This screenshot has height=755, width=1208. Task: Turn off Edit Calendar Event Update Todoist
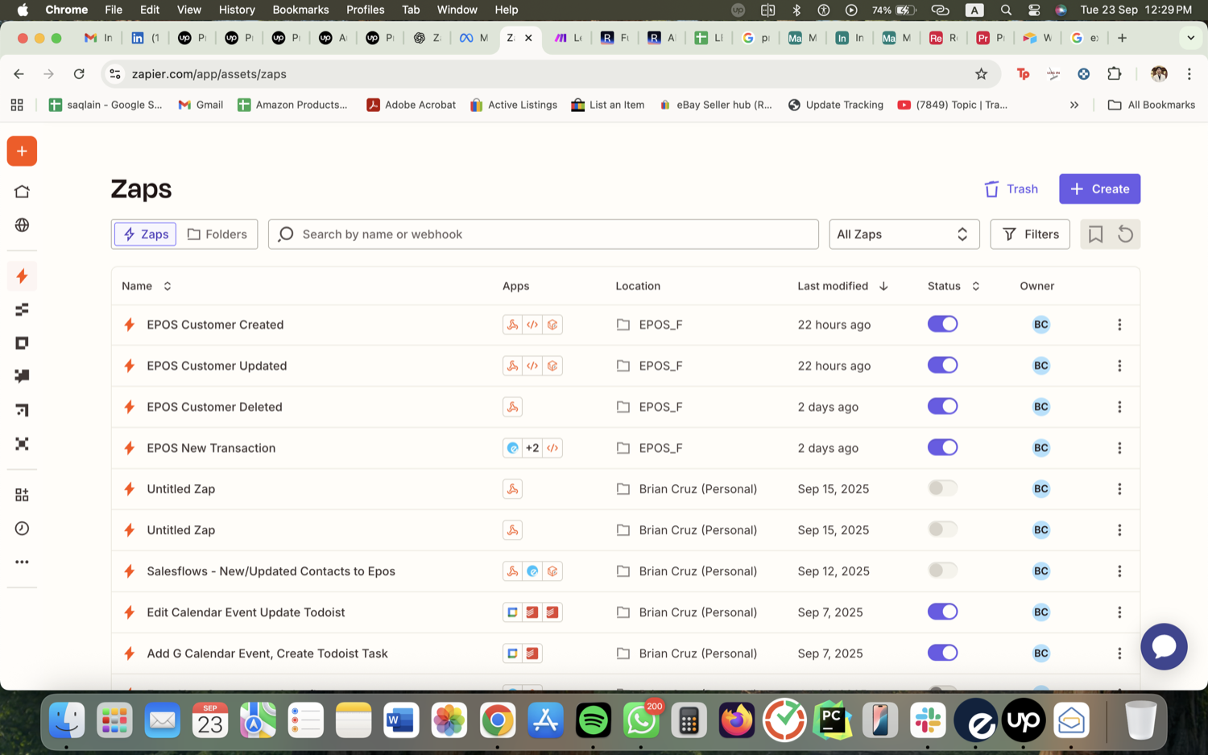point(942,612)
